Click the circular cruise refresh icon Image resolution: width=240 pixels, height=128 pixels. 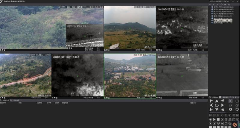[222, 119]
